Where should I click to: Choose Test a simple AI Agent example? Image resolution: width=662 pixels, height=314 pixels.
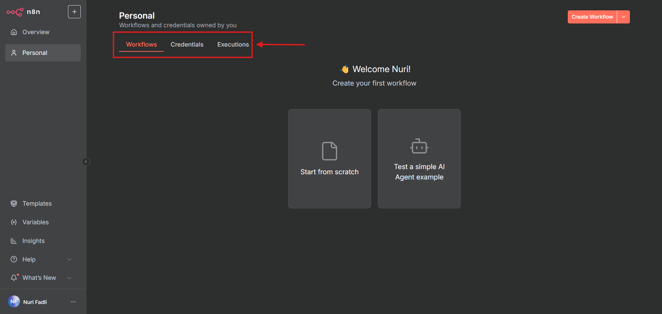click(419, 159)
